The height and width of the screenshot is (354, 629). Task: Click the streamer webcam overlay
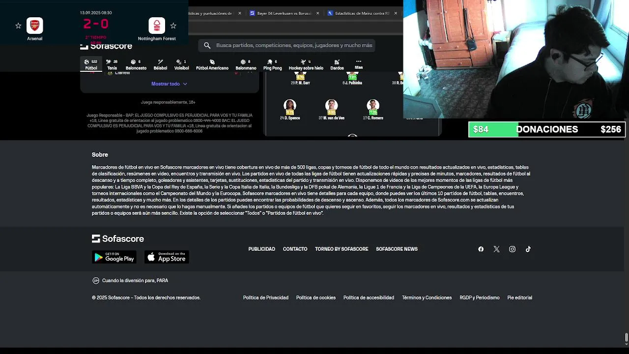(x=516, y=59)
